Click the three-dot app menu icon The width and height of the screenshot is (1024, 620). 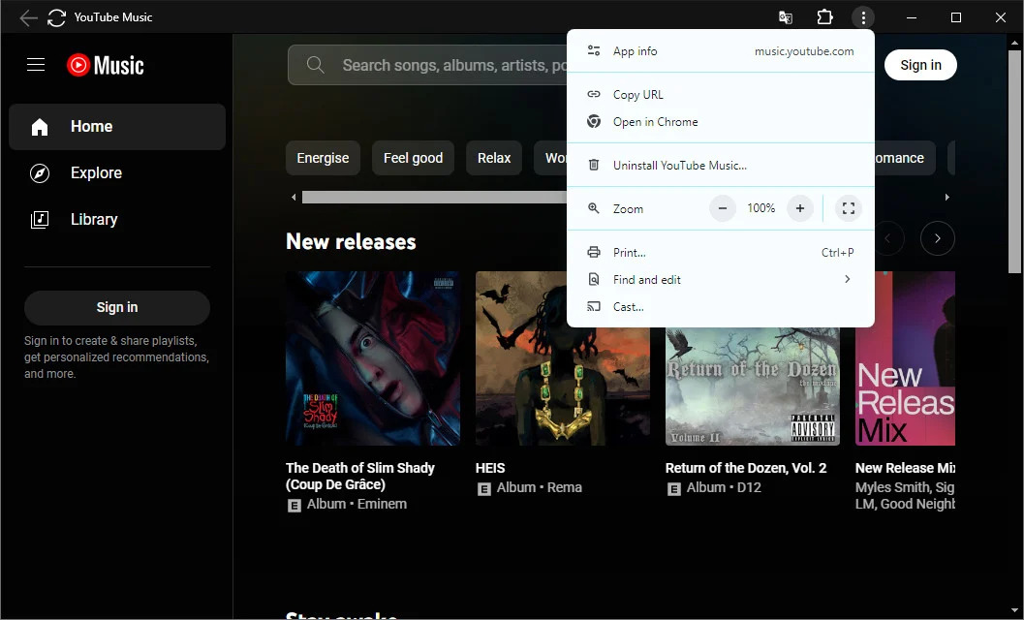pyautogui.click(x=862, y=17)
